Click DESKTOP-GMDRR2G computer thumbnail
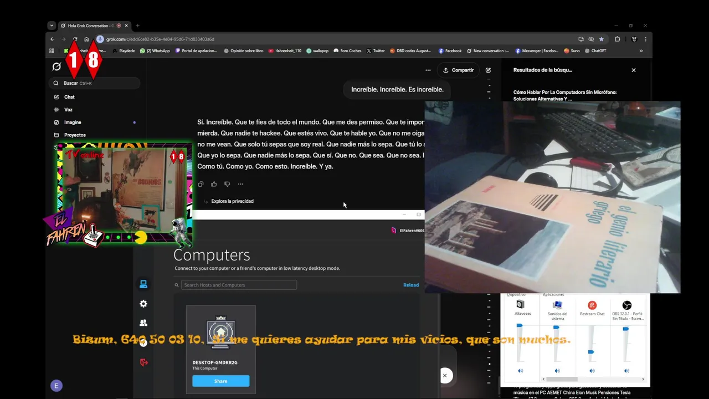This screenshot has width=709, height=399. (220, 333)
